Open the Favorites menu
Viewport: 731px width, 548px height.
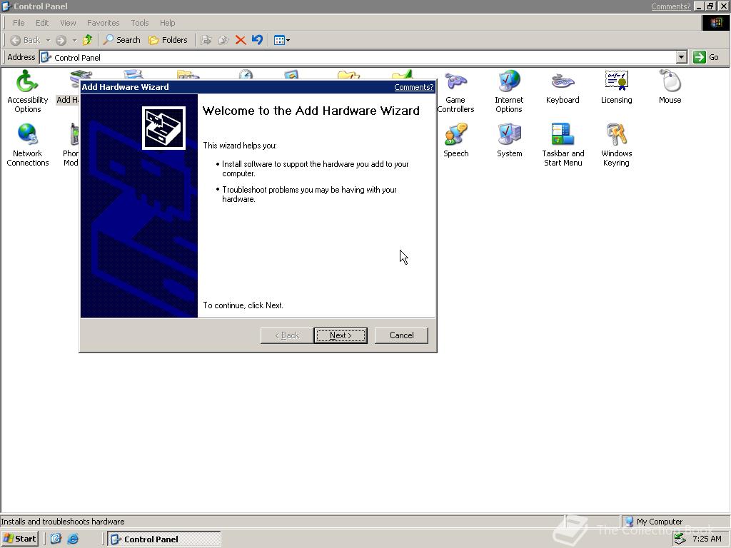coord(103,23)
